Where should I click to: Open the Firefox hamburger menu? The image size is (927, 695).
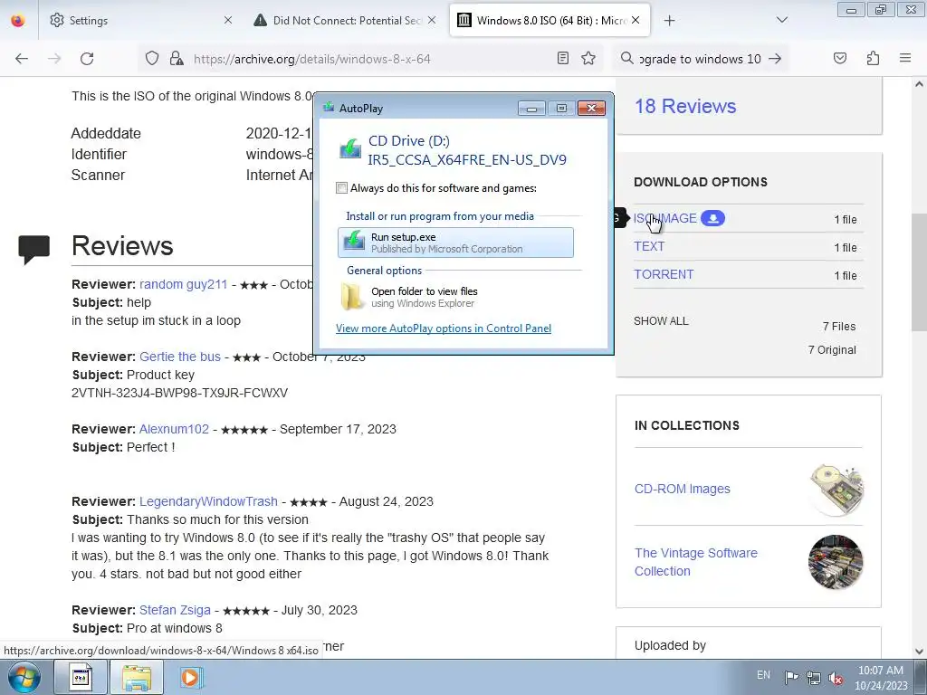point(905,58)
